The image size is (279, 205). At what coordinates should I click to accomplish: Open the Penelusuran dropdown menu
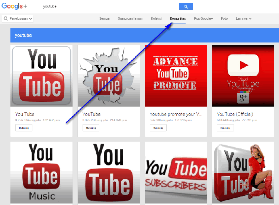pos(17,19)
